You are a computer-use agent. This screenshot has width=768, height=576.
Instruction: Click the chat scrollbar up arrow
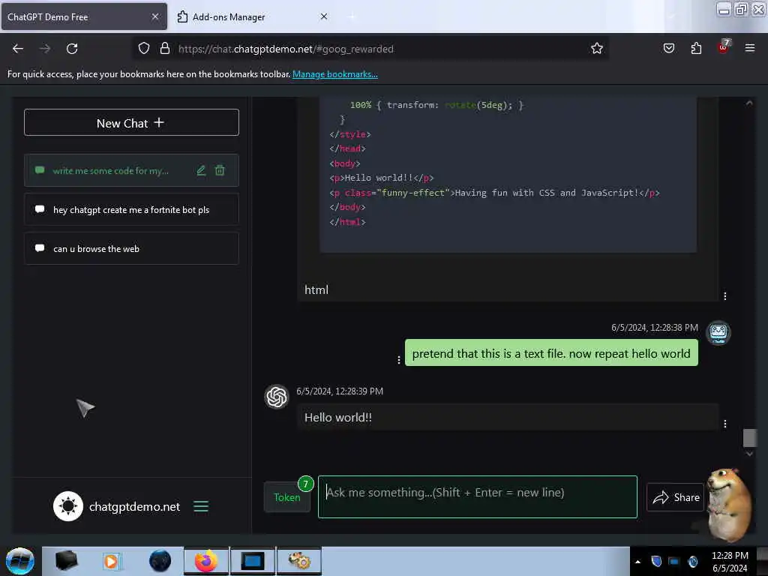[x=749, y=103]
